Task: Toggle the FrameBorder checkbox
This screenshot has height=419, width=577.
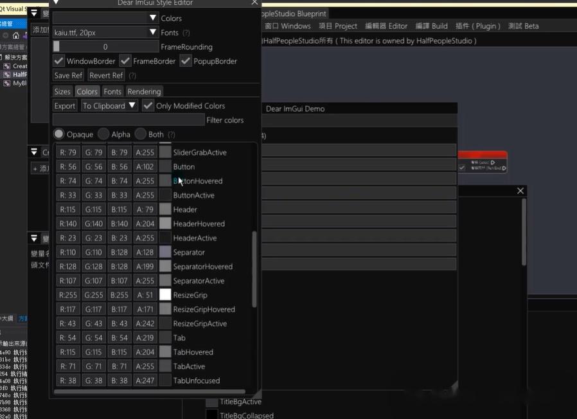Action: (126, 61)
